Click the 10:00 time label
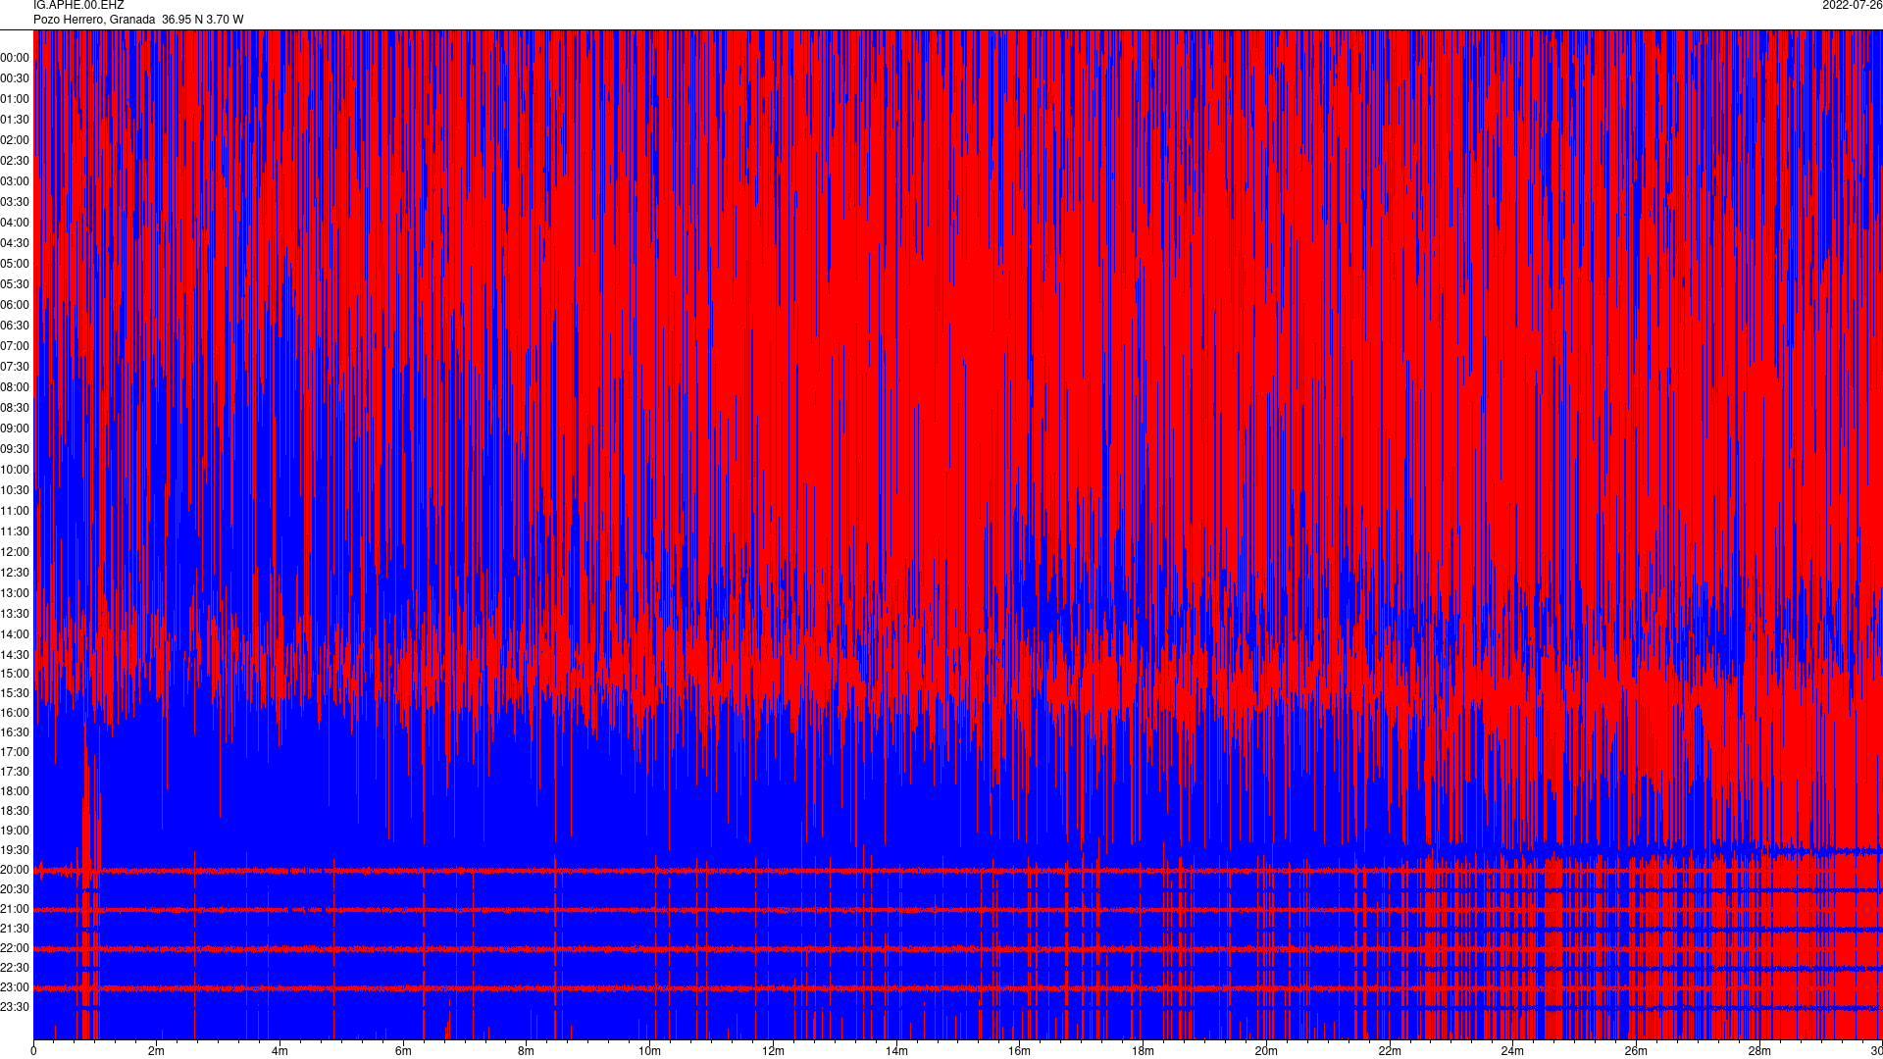 (15, 470)
